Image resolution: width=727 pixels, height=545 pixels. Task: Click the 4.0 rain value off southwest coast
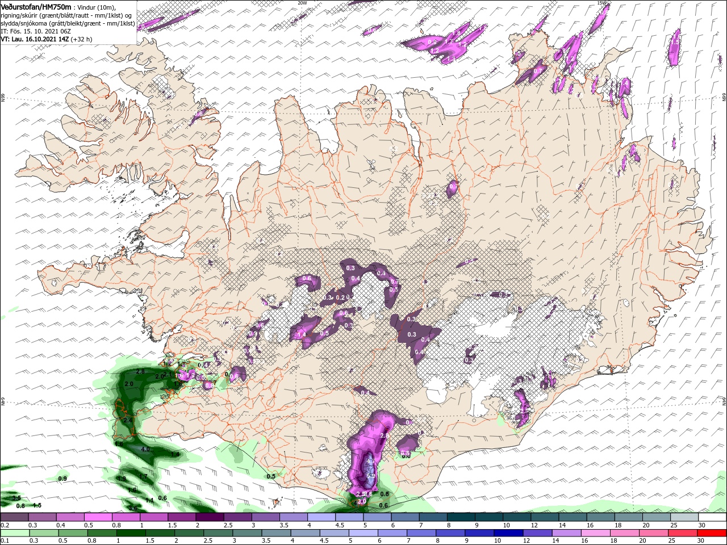[x=145, y=449]
